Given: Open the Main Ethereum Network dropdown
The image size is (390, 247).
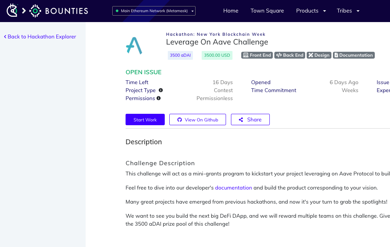Looking at the screenshot, I should (x=154, y=11).
